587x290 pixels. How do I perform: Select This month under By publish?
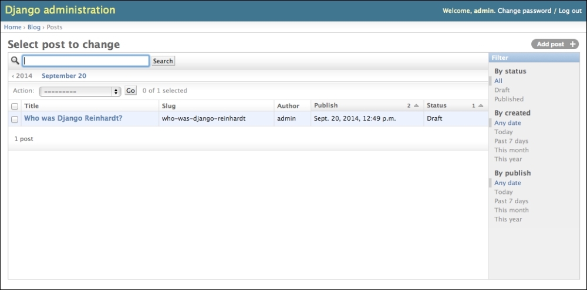511,210
